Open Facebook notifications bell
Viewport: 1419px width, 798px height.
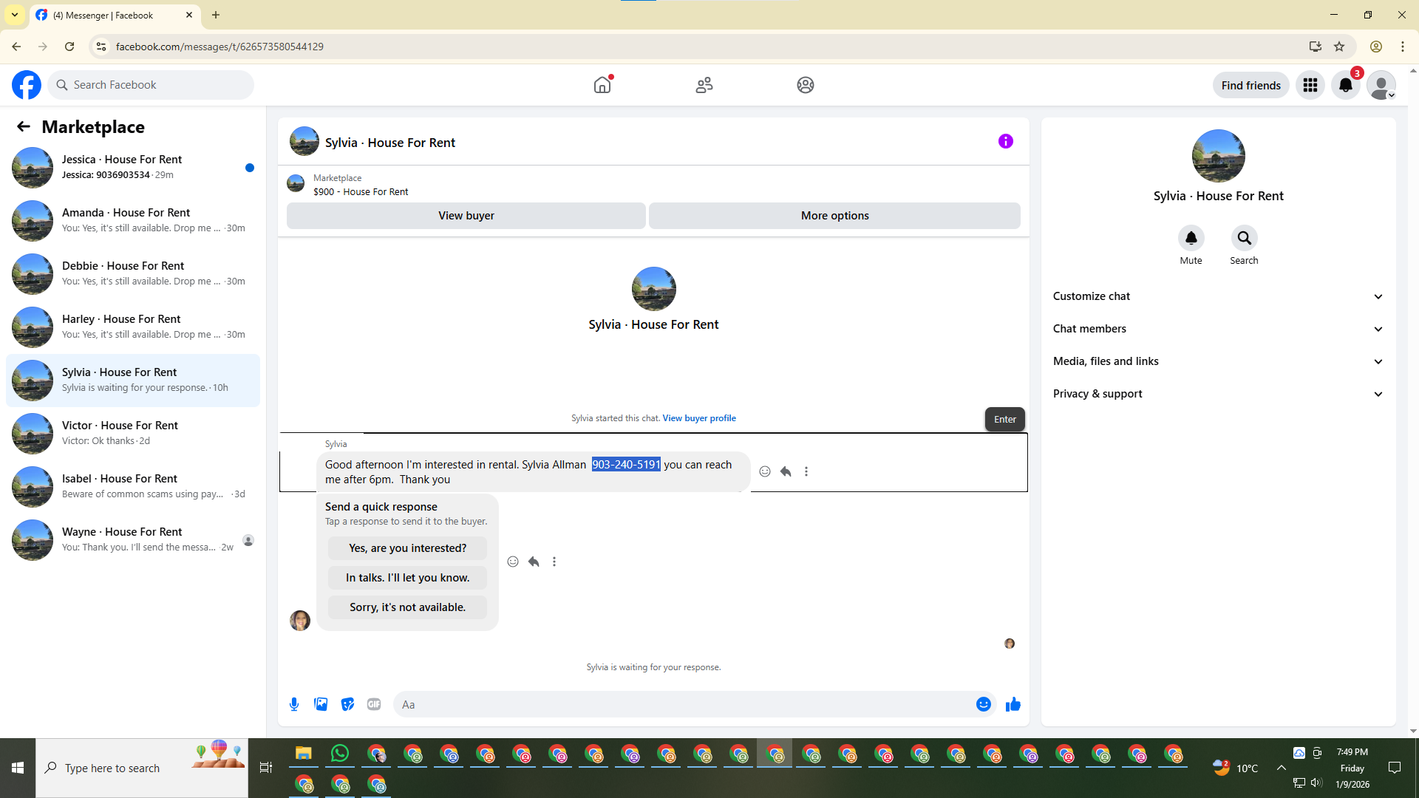coord(1345,85)
